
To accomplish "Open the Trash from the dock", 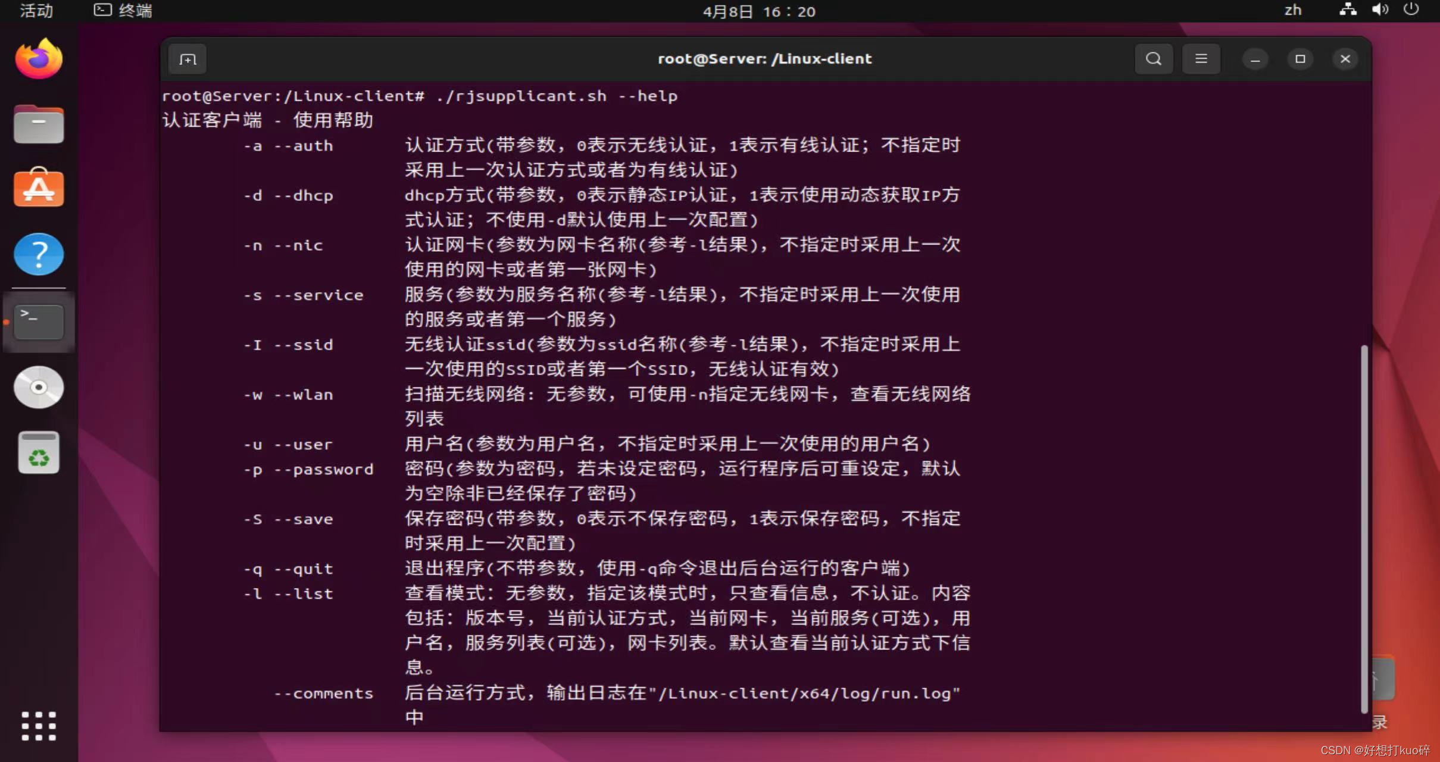I will pos(38,452).
